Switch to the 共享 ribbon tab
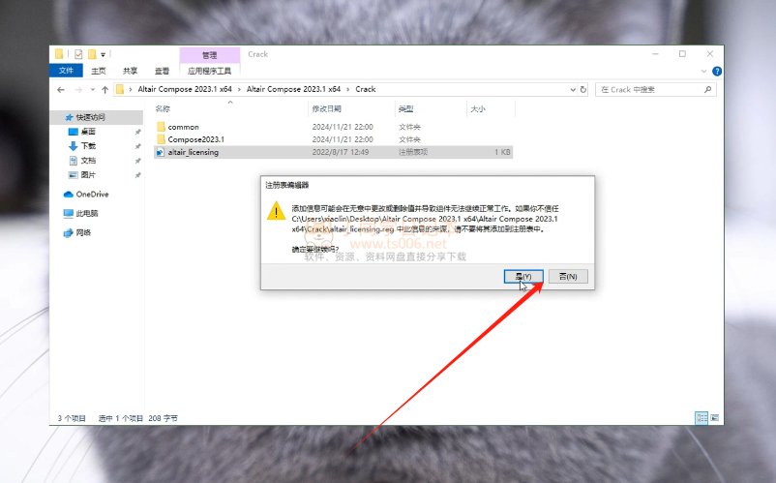This screenshot has height=483, width=776. click(x=130, y=71)
